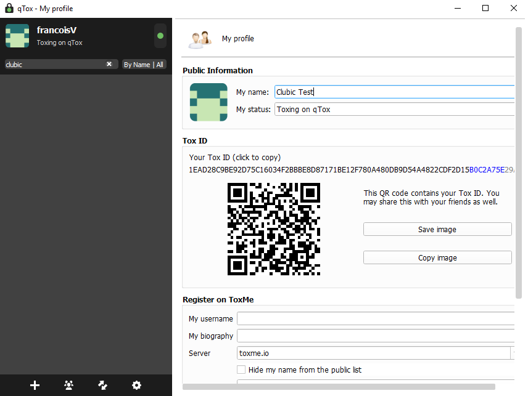528x396 pixels.
Task: Click the friend search box containing clubic
Action: [x=61, y=64]
